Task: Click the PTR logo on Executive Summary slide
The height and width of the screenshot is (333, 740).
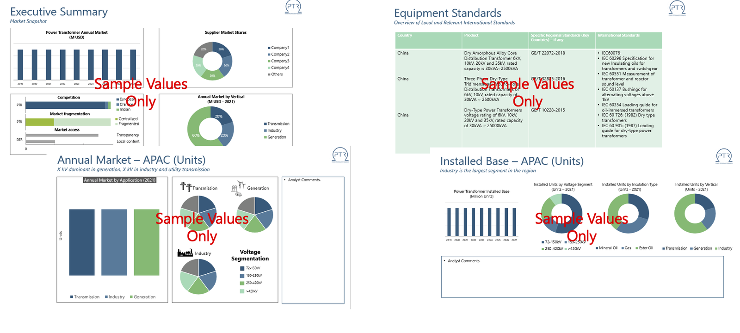Action: [293, 7]
